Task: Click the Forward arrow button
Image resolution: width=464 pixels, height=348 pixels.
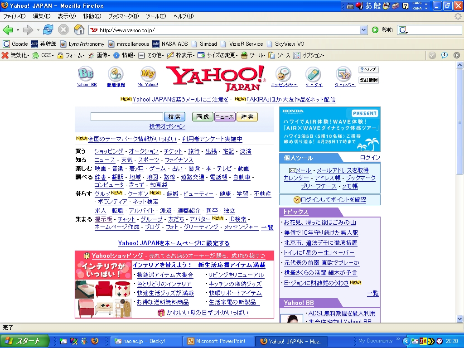Action: [28, 30]
